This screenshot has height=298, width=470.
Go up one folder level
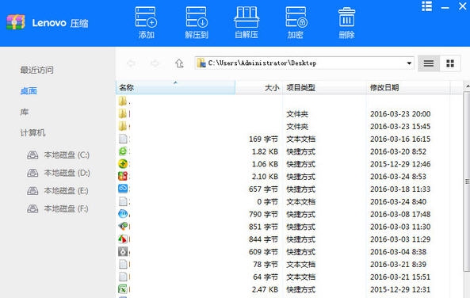(x=179, y=63)
